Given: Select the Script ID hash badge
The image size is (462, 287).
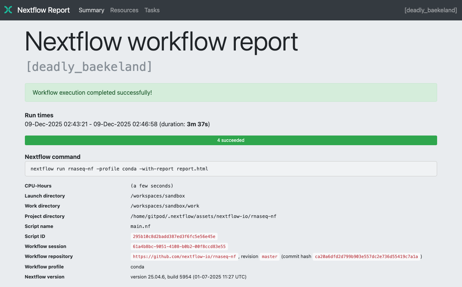Looking at the screenshot, I should tap(174, 236).
